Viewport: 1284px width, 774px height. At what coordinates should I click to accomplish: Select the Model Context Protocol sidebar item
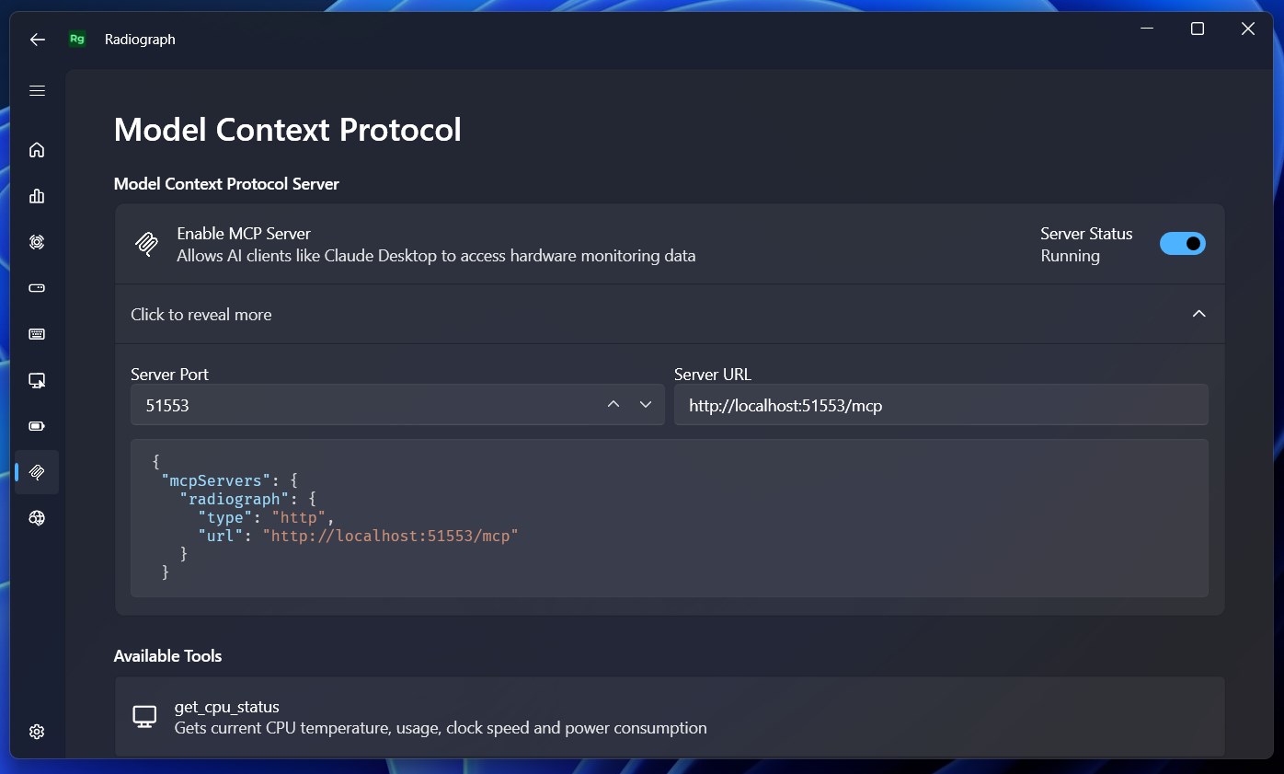(x=37, y=472)
